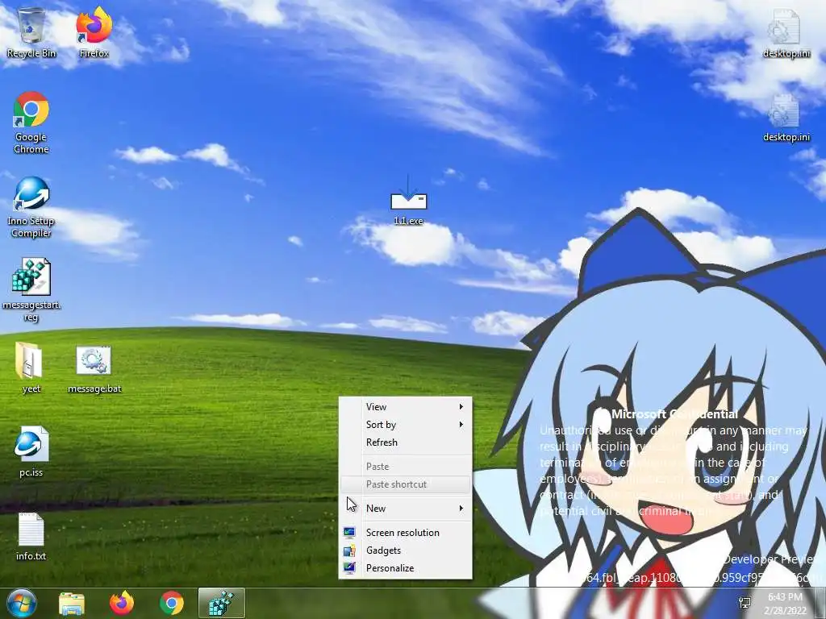This screenshot has width=826, height=619.
Task: Select the 1.1.exe installer icon
Action: [408, 201]
